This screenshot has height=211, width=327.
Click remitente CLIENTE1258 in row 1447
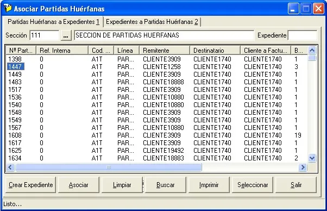click(x=162, y=67)
